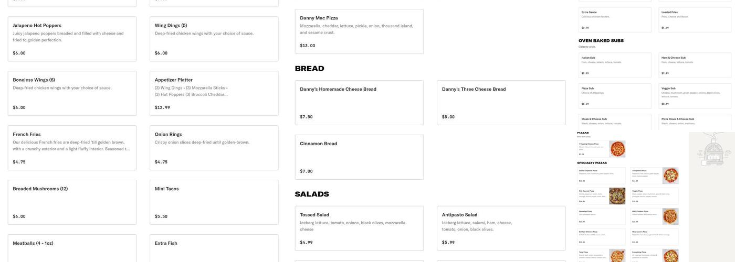This screenshot has width=735, height=262.
Task: Select the Jalapeno Hot Poppers item
Action: point(72,39)
